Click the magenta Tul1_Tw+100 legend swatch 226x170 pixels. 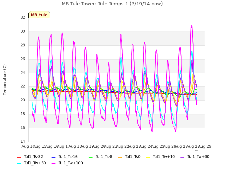point(53,164)
